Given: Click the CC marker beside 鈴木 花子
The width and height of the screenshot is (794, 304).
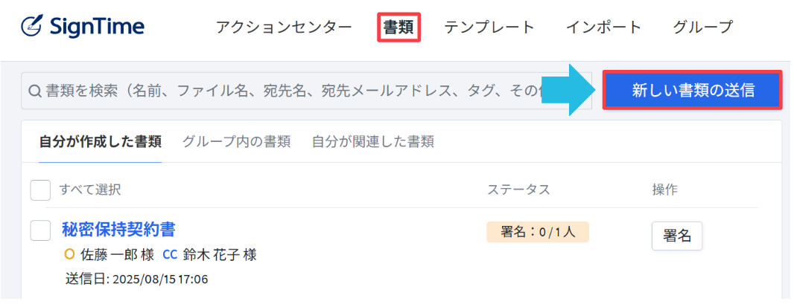Looking at the screenshot, I should (170, 255).
